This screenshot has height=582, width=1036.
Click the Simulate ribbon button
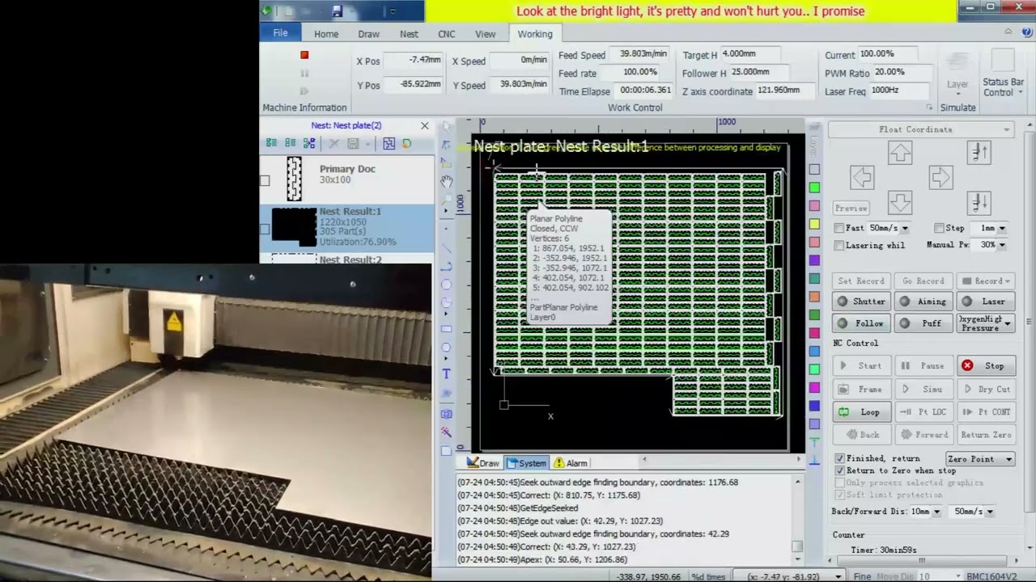[x=957, y=108]
